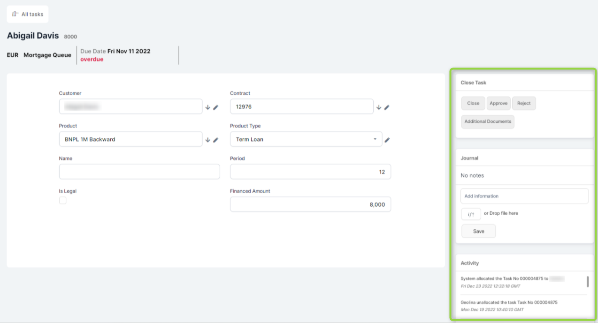Request Additional Documents
598x323 pixels.
coord(488,122)
